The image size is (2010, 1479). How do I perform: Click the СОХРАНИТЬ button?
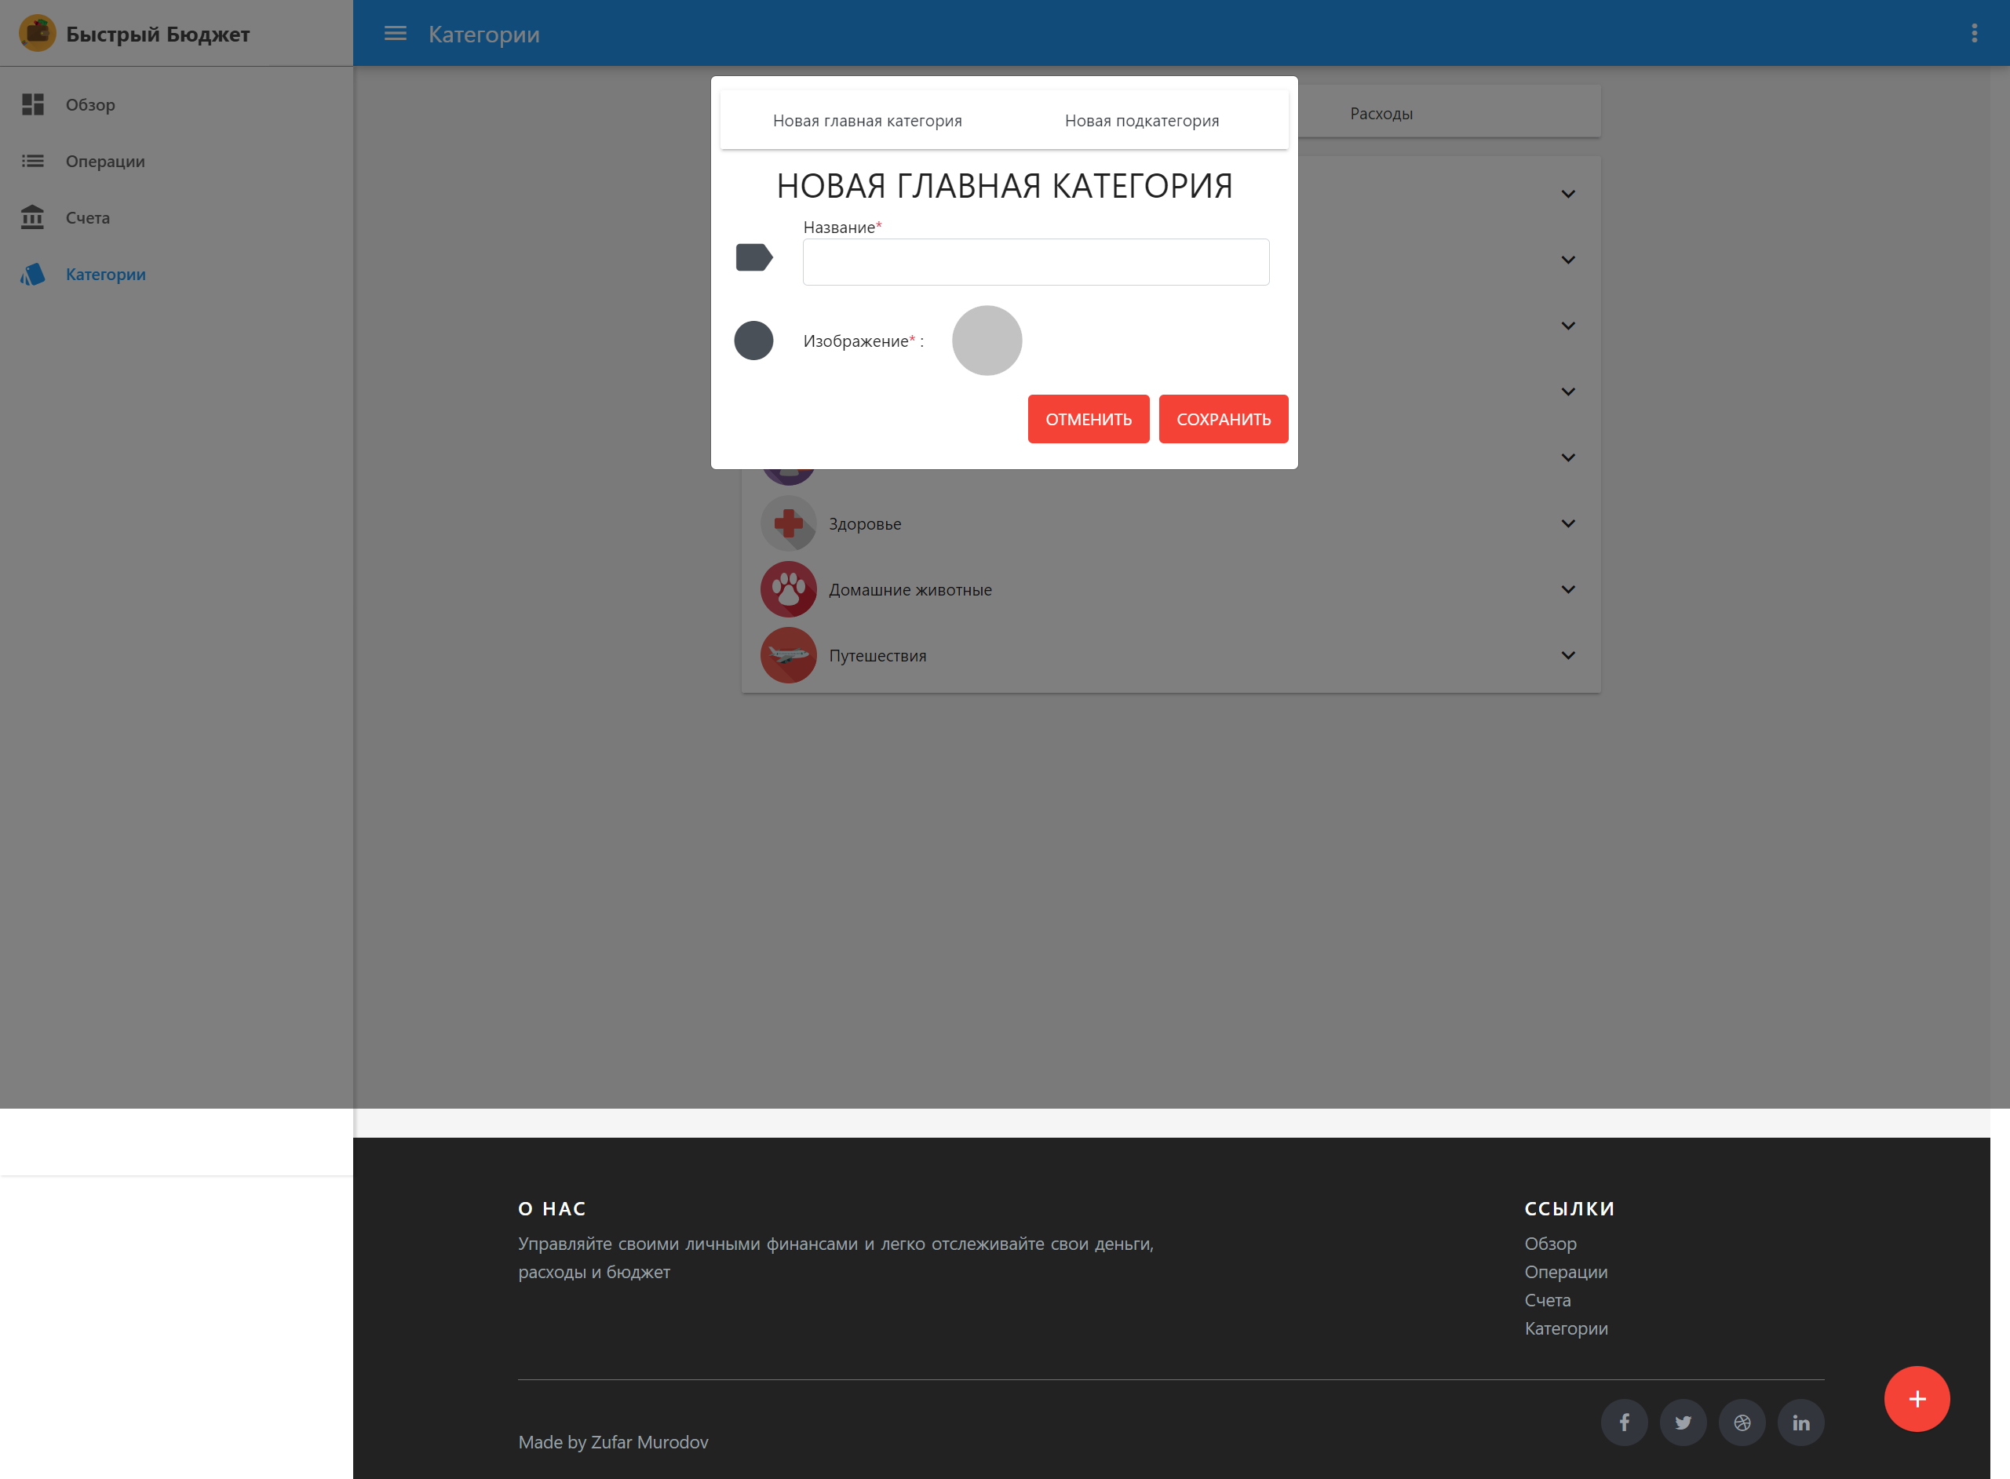(x=1223, y=419)
